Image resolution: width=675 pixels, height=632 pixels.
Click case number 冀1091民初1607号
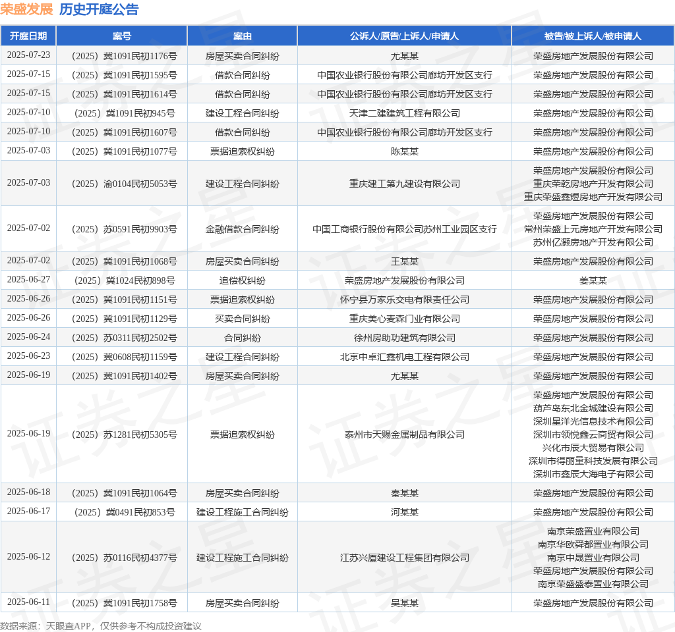(140, 132)
